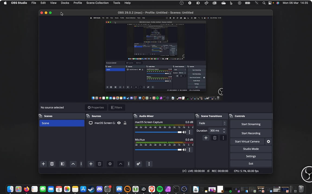Remove the selected scene using the trash icon

[52, 164]
